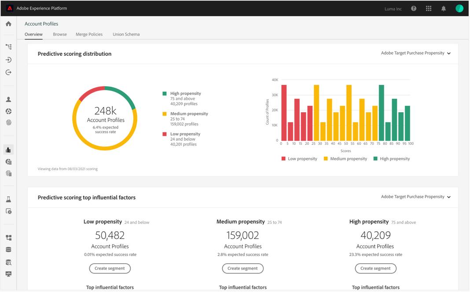
Task: Open the Home icon in sidebar
Action: pyautogui.click(x=8, y=24)
